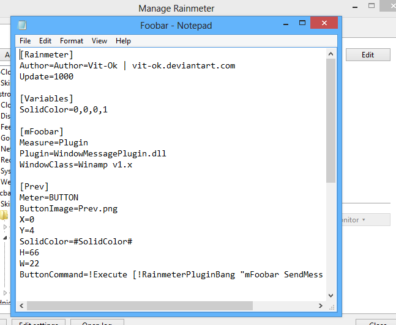Click the Notepad icon in title bar
Image resolution: width=396 pixels, height=325 pixels.
coord(22,25)
